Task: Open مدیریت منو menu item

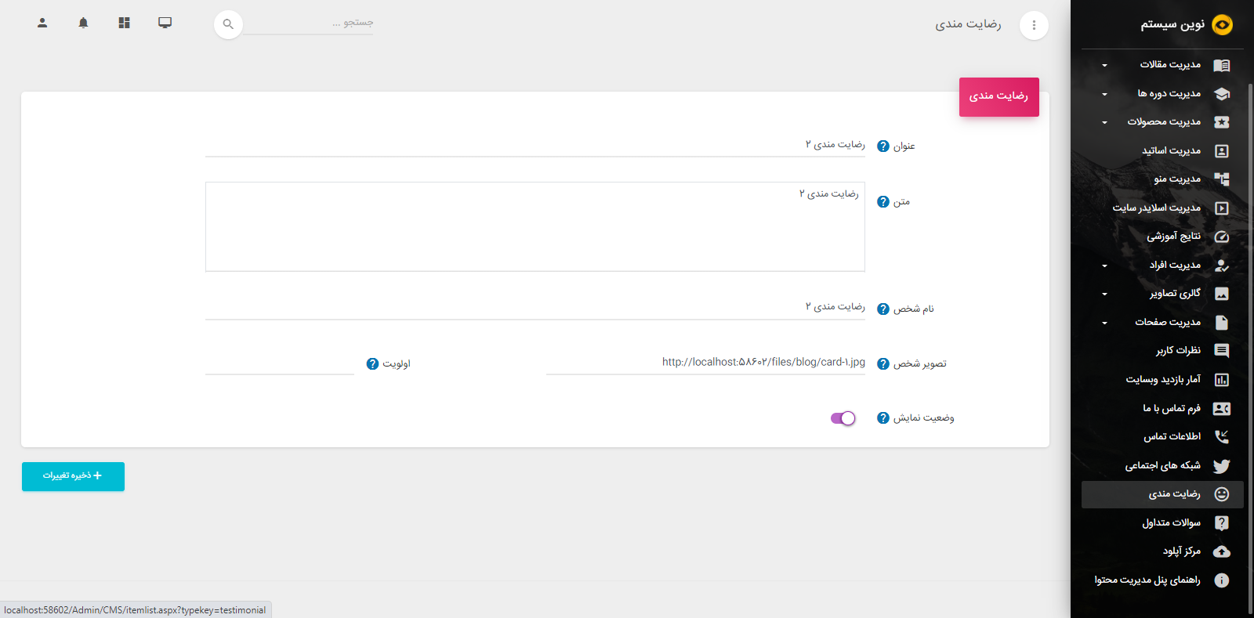Action: pos(1162,179)
